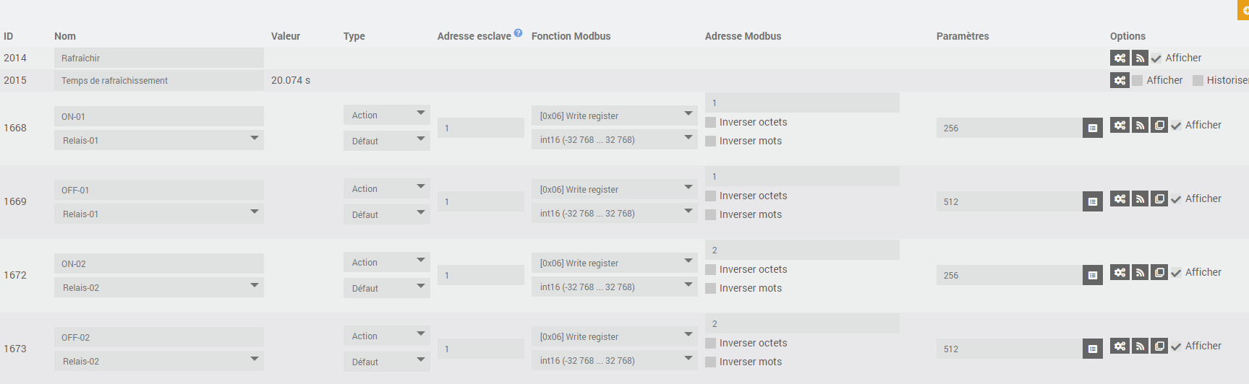Screen dimensions: 1249x384
Task: Click the test (RSS) icon for Rafraîchir
Action: click(1140, 58)
